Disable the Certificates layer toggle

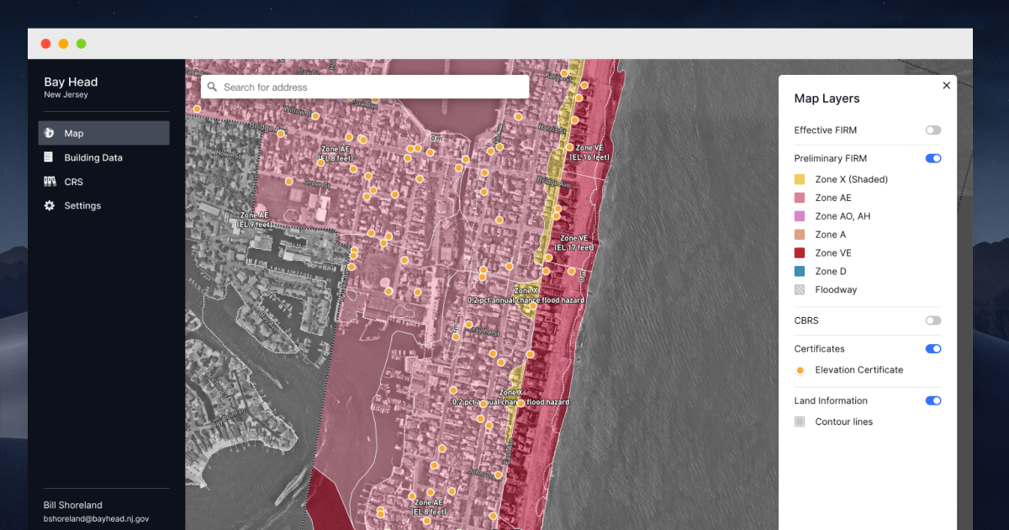click(933, 348)
